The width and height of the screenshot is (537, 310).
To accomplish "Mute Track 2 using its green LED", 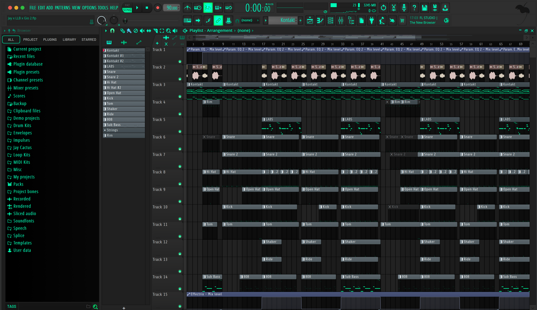I will click(x=180, y=79).
